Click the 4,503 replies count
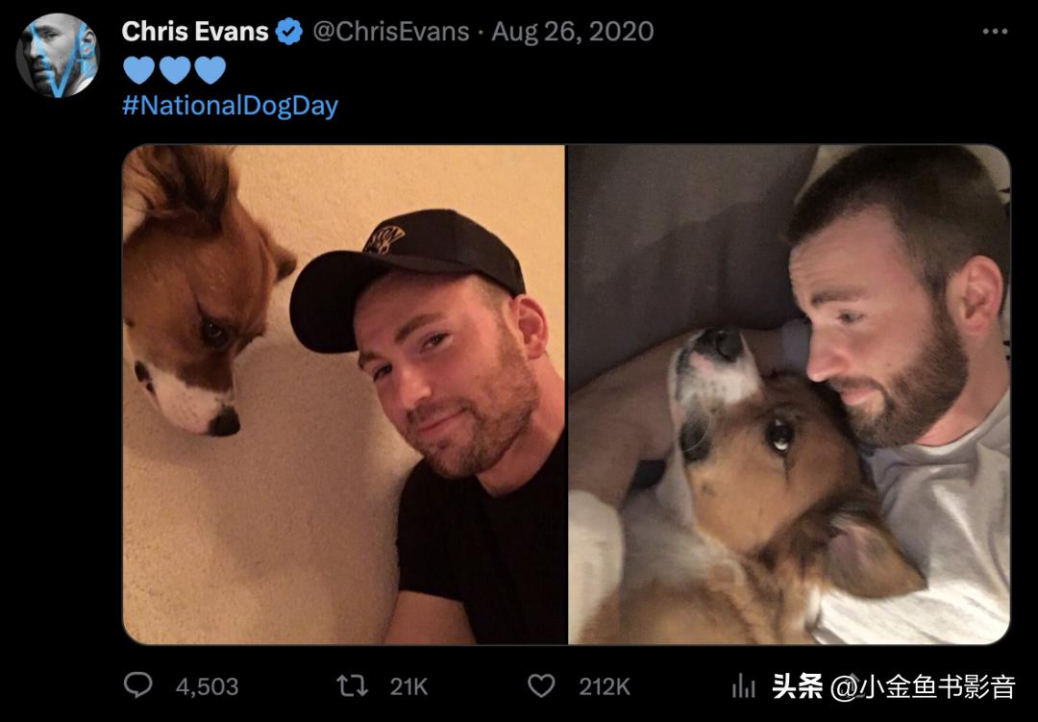 pos(207,686)
